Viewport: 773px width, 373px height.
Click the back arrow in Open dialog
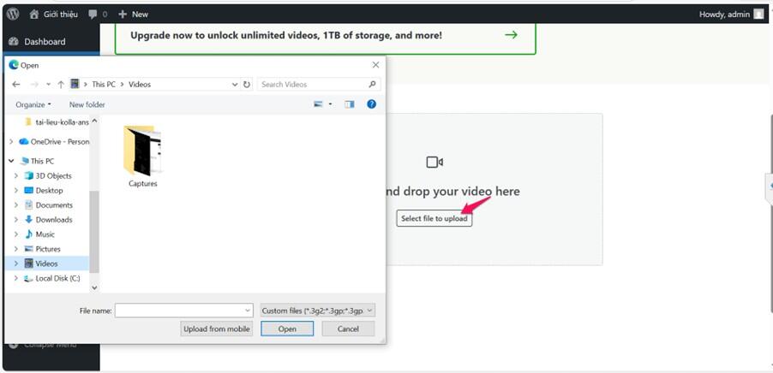pos(16,85)
